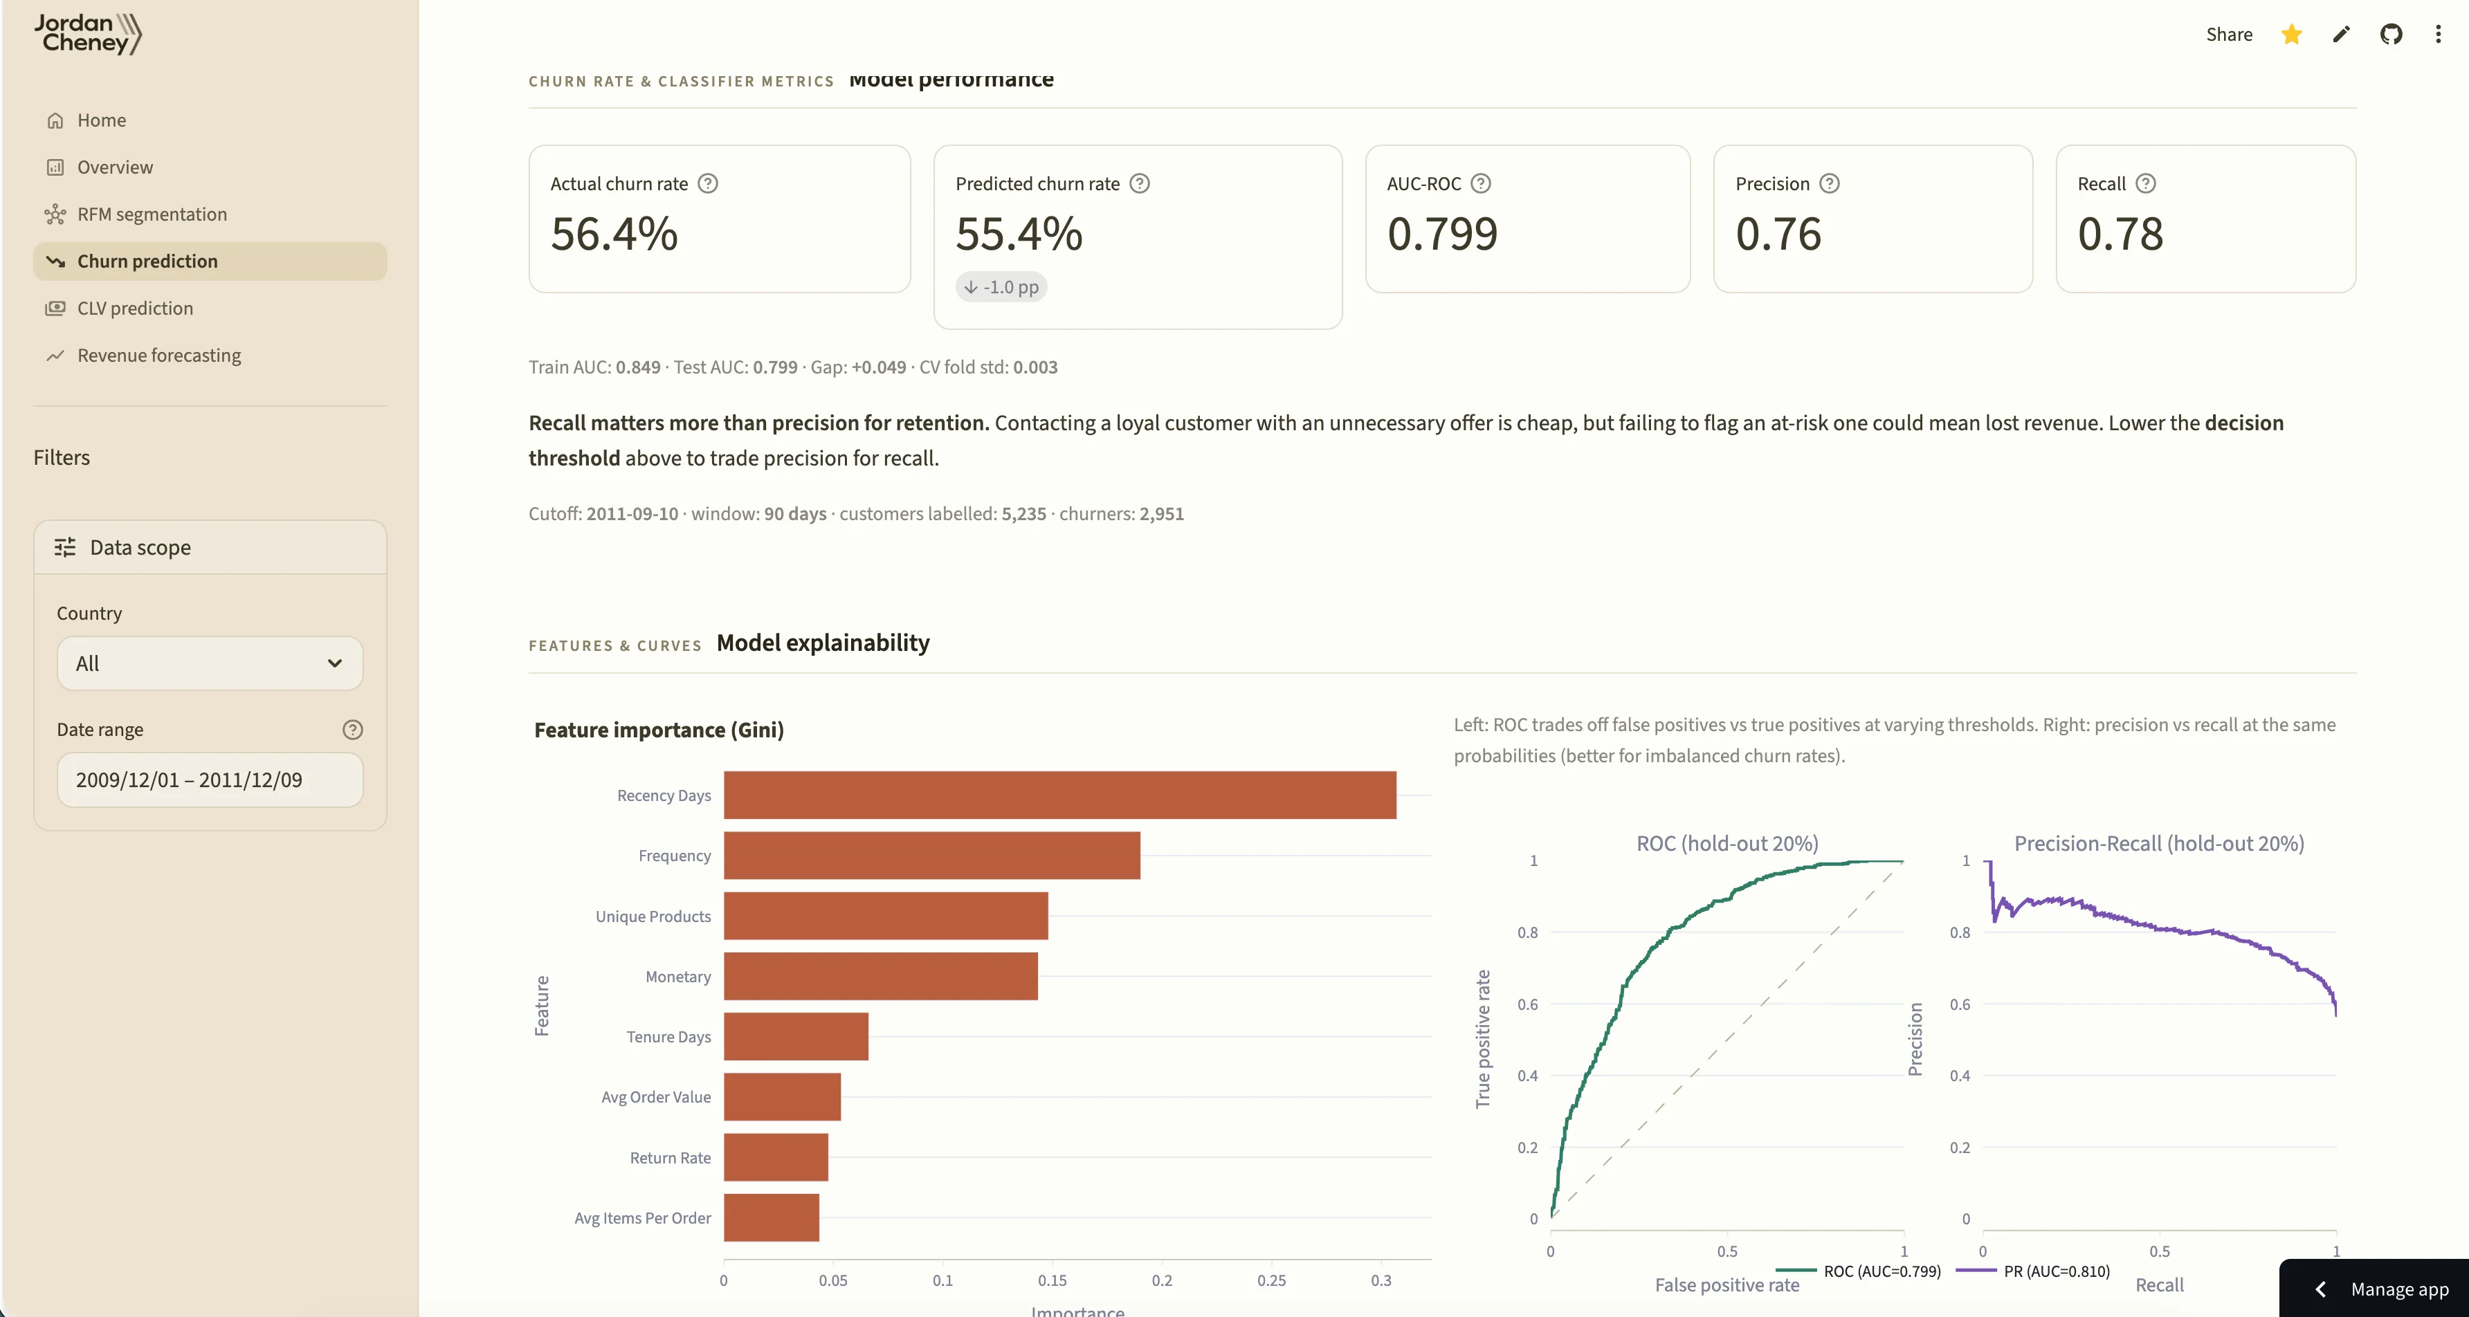Click the -1.0 pp delta badge

pyautogui.click(x=1001, y=287)
